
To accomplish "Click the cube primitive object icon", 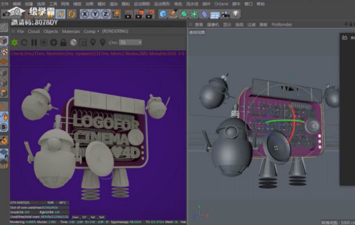I will (x=163, y=13).
